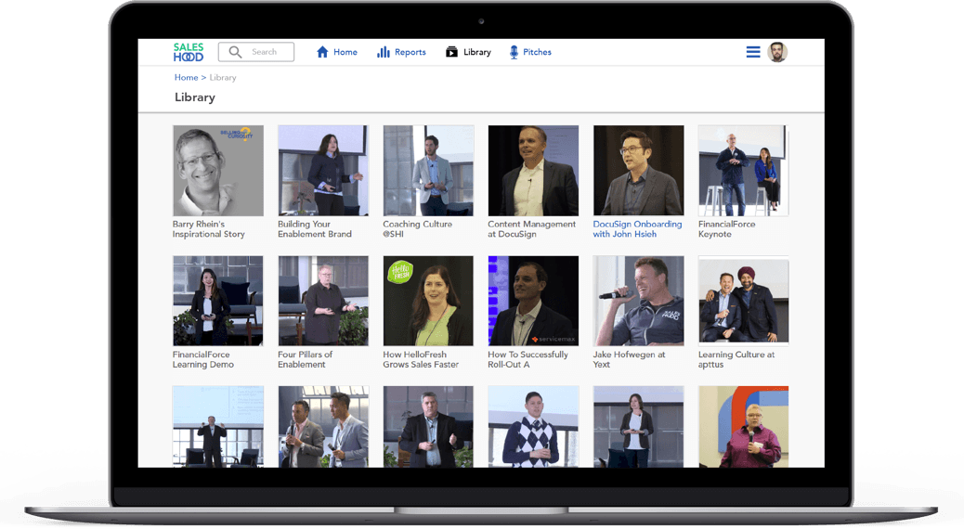Open the user profile avatar
The width and height of the screenshot is (964, 529).
coord(777,52)
